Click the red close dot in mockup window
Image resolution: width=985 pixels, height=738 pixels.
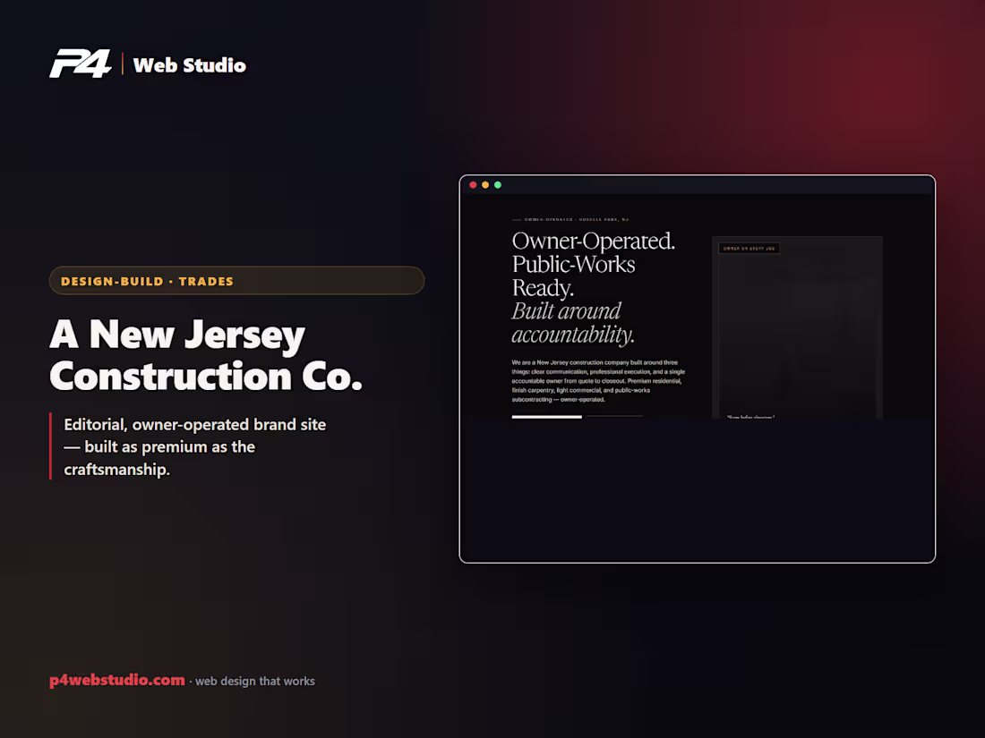click(x=473, y=185)
